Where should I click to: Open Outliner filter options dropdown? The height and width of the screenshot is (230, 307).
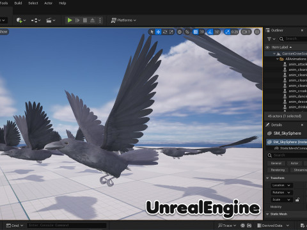[271, 39]
